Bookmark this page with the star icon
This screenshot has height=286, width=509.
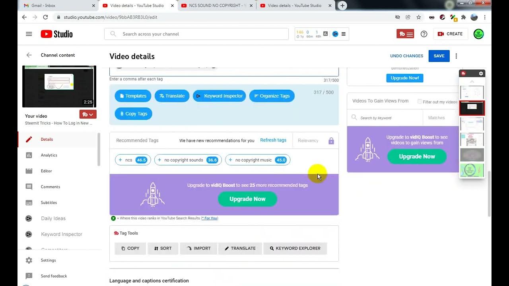419,17
